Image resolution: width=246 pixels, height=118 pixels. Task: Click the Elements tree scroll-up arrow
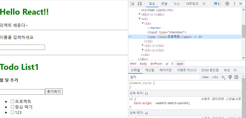243,9
